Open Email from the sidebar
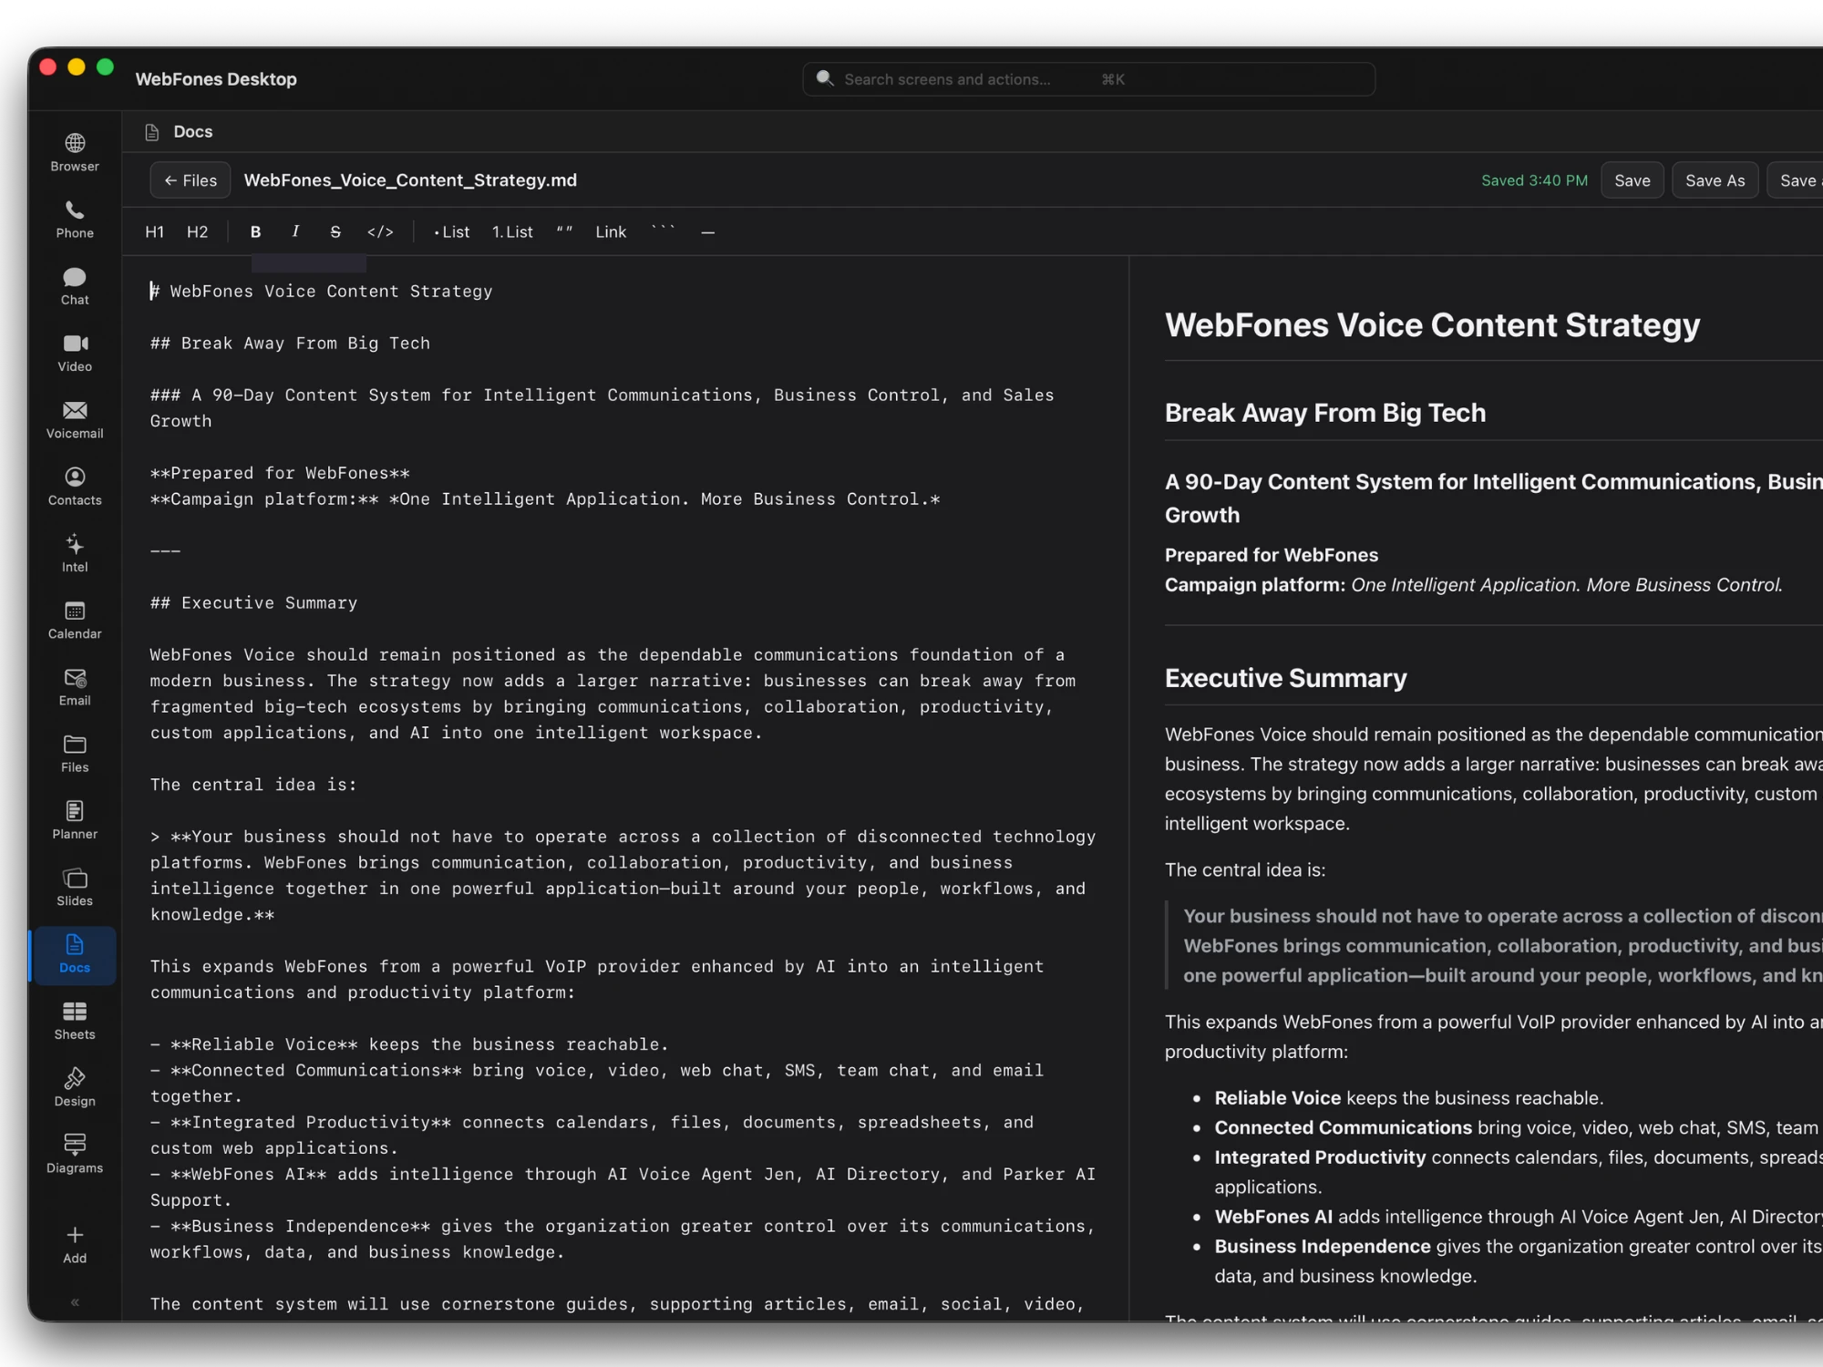The image size is (1823, 1367). [75, 687]
